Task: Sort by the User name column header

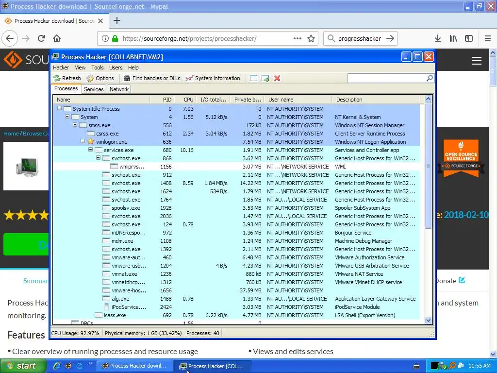Action: point(298,100)
